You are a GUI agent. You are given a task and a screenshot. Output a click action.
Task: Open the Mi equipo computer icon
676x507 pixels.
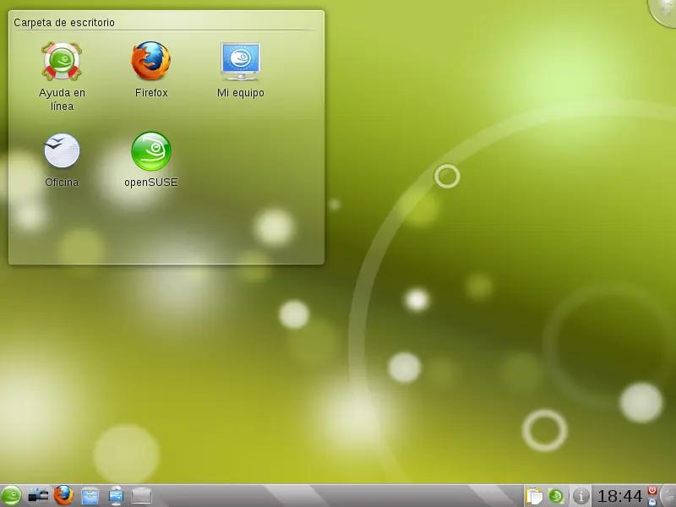[x=241, y=61]
